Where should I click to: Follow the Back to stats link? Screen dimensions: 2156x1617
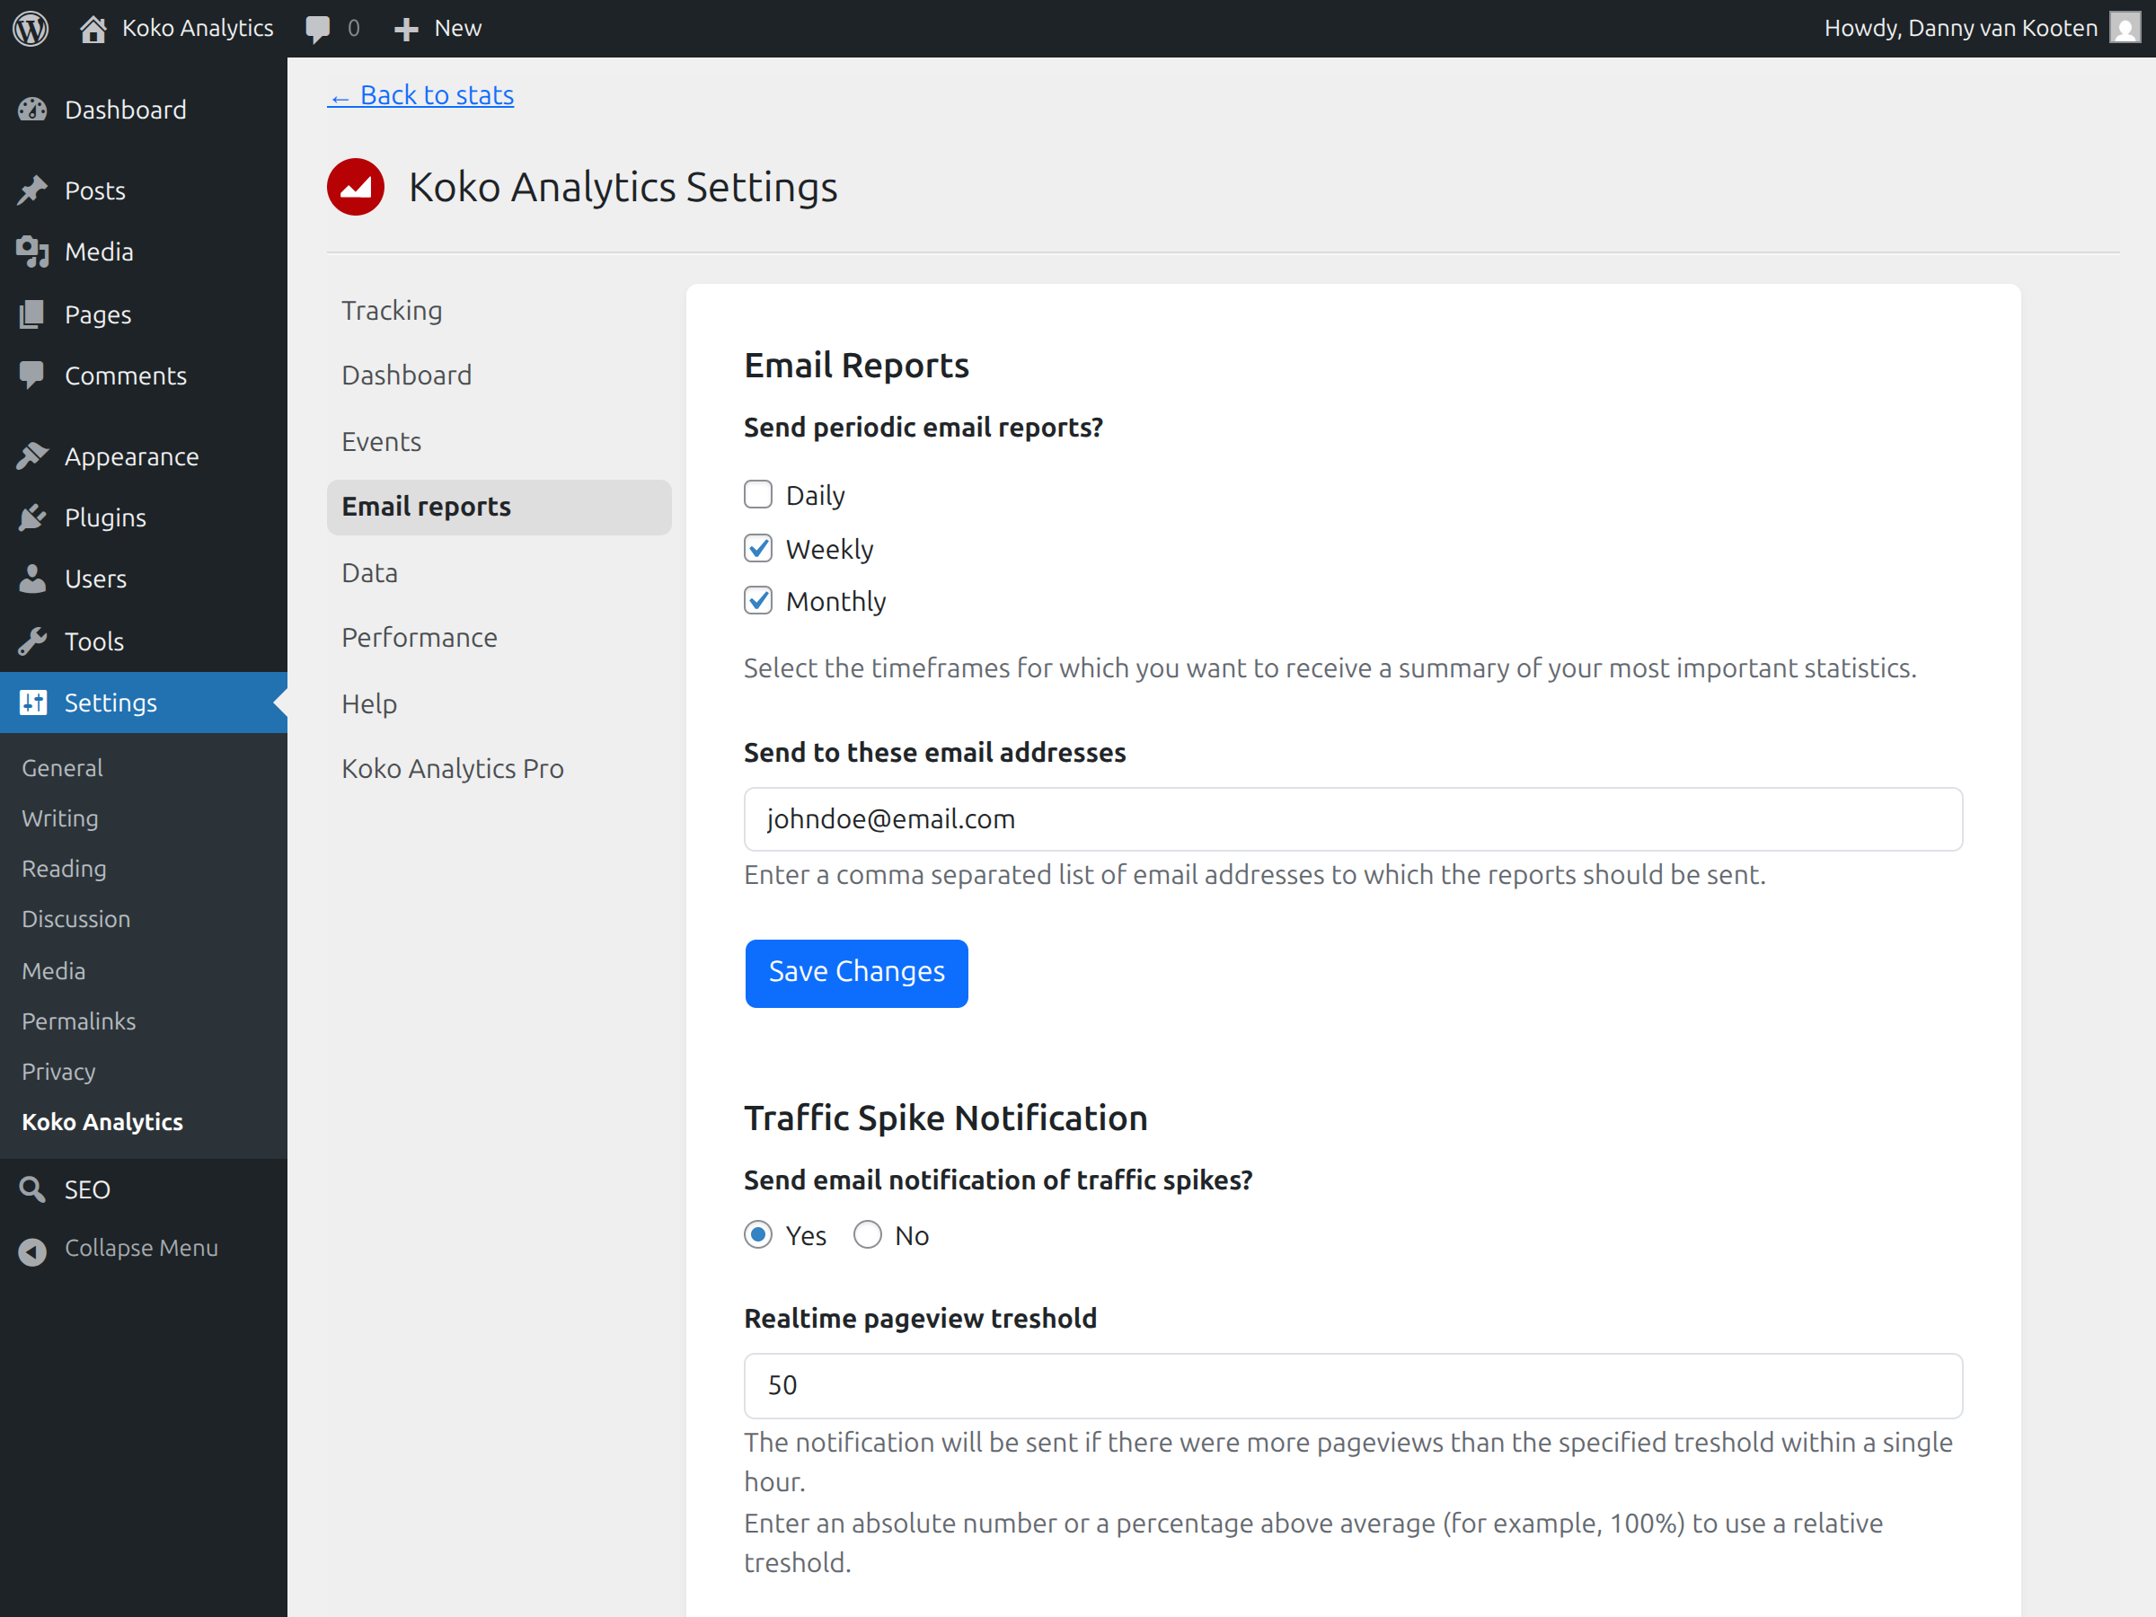click(420, 94)
